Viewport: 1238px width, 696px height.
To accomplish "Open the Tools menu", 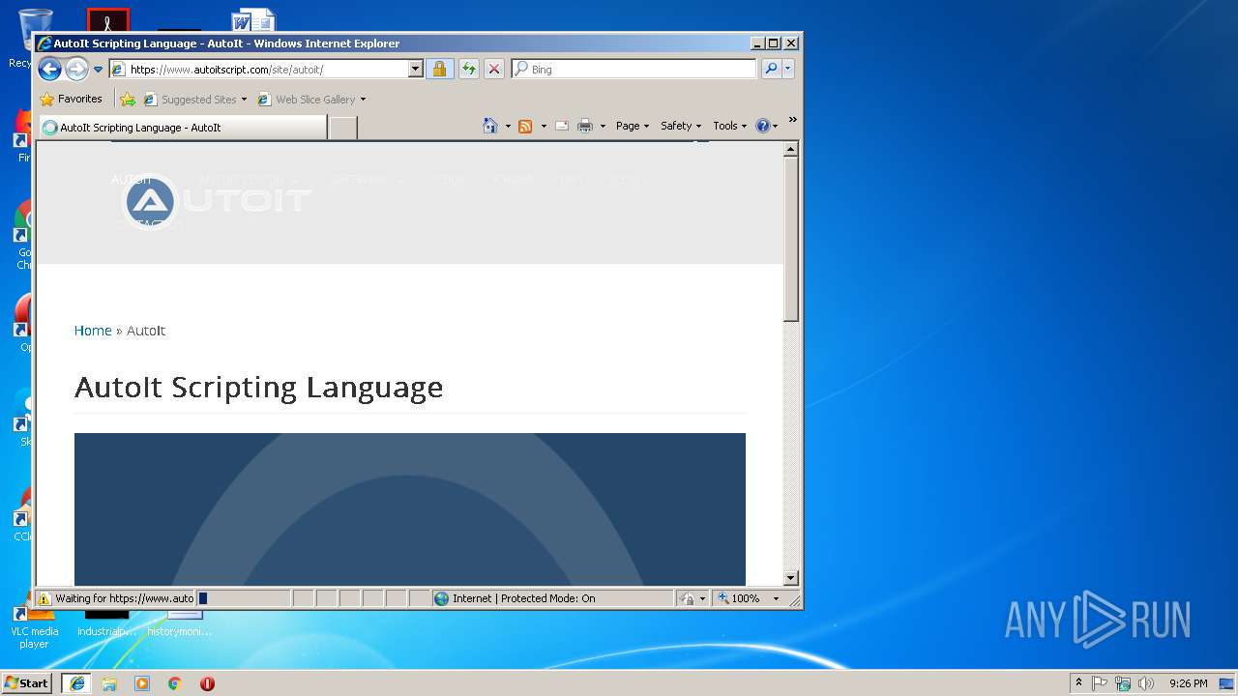I will pyautogui.click(x=730, y=126).
